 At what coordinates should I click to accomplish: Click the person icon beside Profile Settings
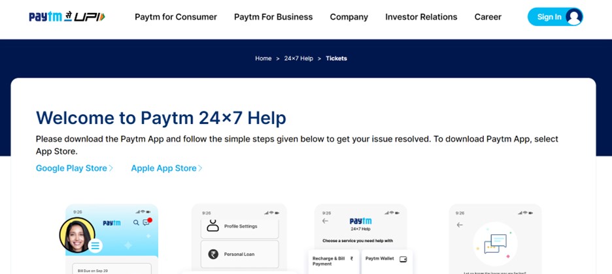point(212,226)
